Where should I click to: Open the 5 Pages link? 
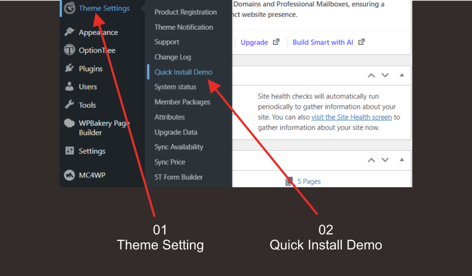tap(308, 181)
